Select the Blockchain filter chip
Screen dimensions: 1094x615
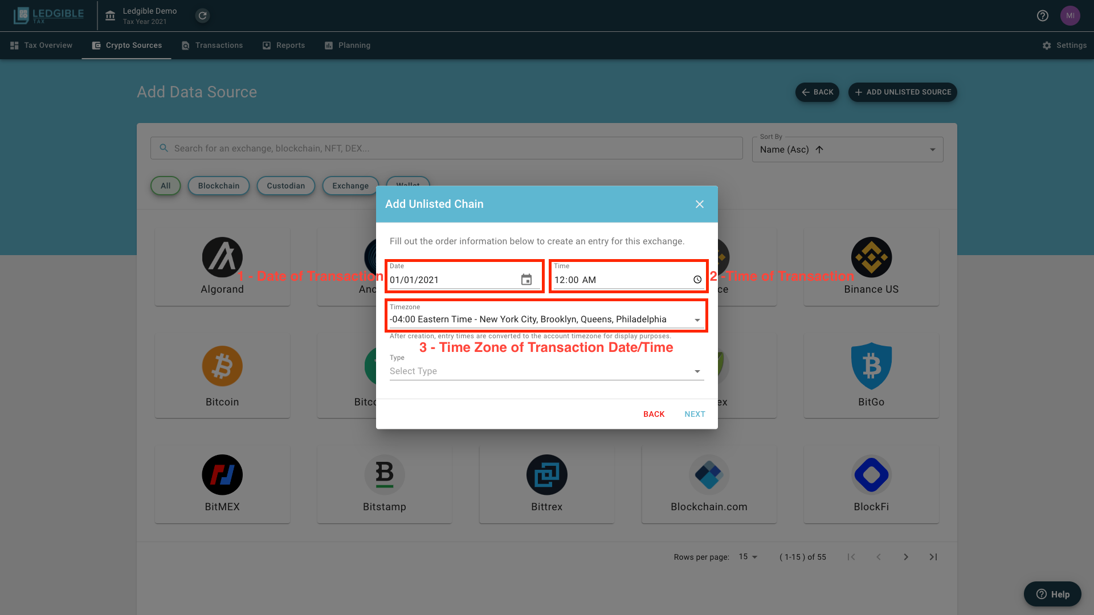tap(219, 186)
